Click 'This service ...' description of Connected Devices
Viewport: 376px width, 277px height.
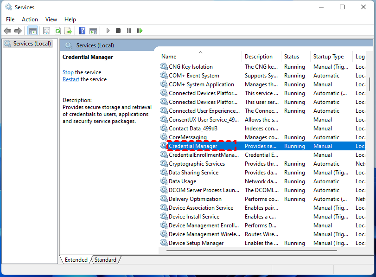click(261, 93)
